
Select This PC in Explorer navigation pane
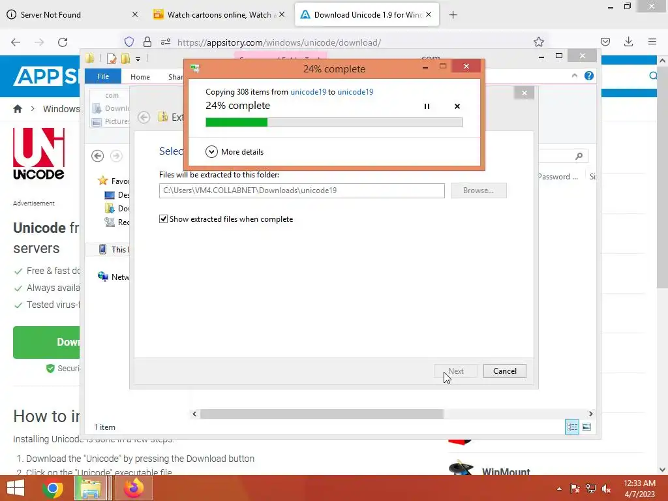pos(114,250)
